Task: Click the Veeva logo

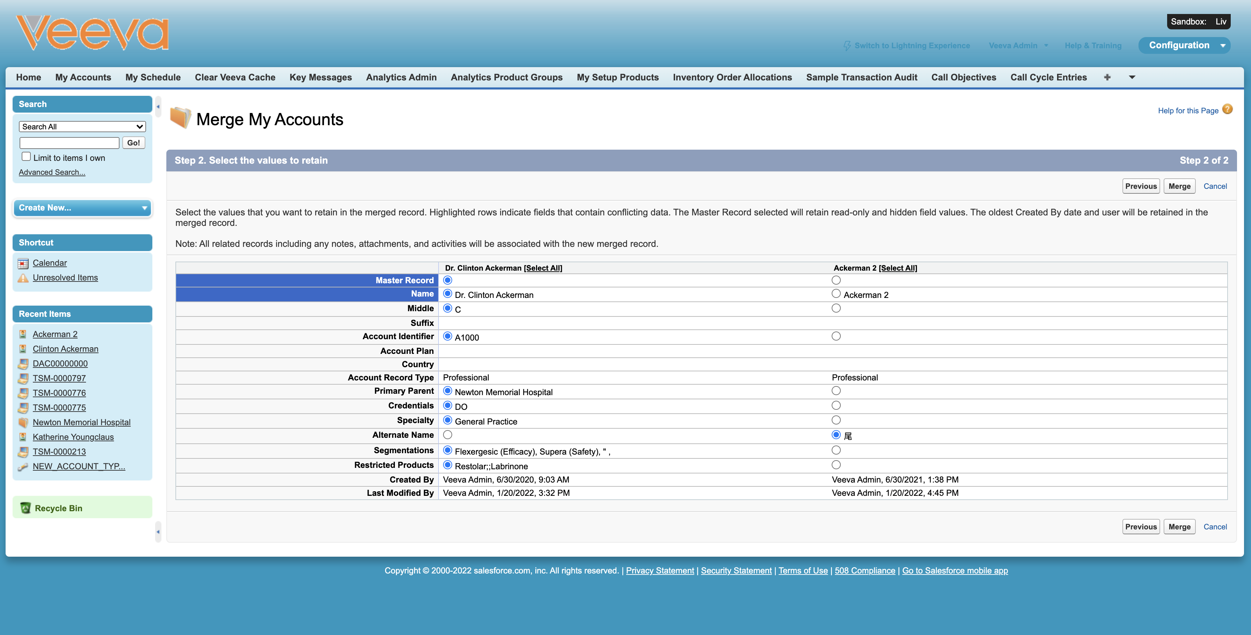Action: coord(92,33)
